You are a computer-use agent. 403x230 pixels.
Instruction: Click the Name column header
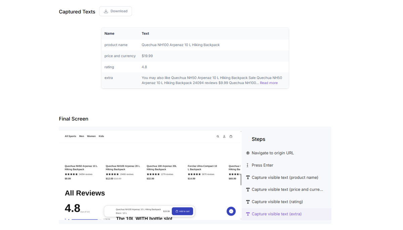pos(109,33)
